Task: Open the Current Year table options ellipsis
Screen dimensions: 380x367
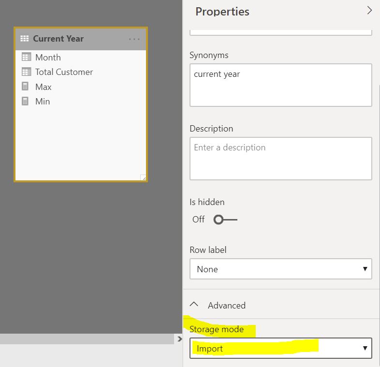Action: click(x=134, y=39)
